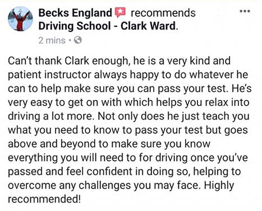Open the three-dot post options menu
Image resolution: width=262 pixels, height=211 pixels.
pyautogui.click(x=245, y=11)
